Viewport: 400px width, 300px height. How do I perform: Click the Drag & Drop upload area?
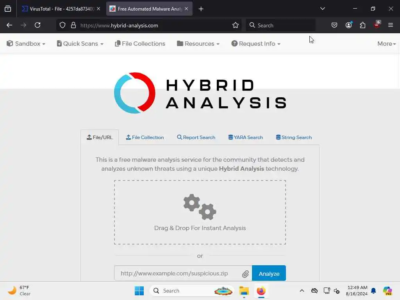pyautogui.click(x=200, y=212)
